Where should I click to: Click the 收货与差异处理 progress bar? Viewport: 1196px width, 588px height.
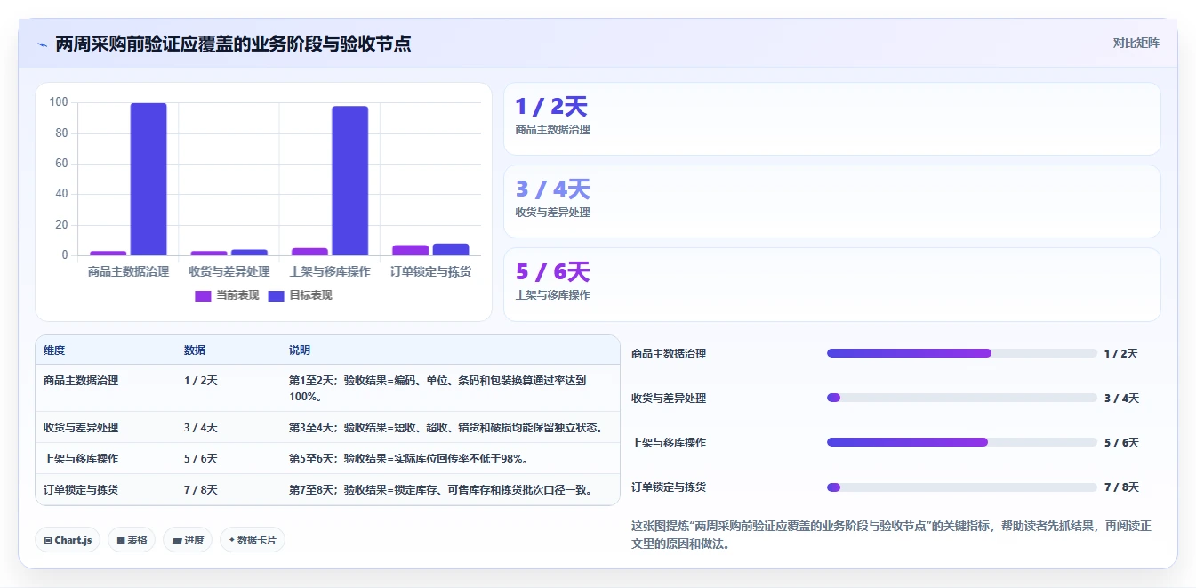(961, 398)
